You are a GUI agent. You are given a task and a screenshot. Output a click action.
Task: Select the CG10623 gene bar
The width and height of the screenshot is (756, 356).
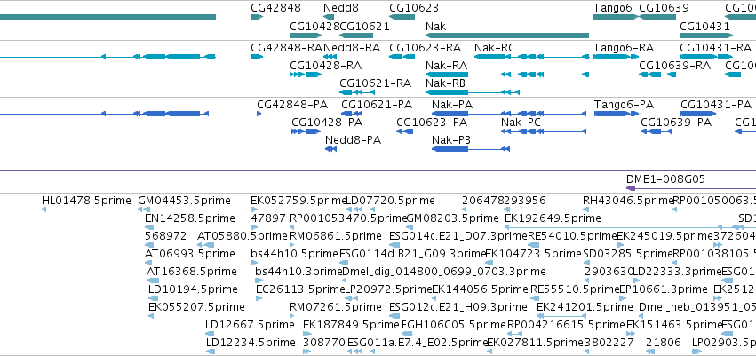(402, 17)
